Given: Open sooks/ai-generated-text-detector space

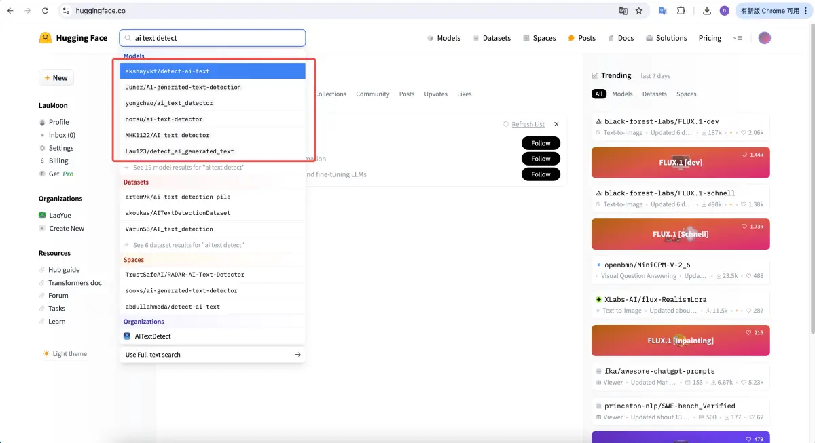Looking at the screenshot, I should (213, 290).
